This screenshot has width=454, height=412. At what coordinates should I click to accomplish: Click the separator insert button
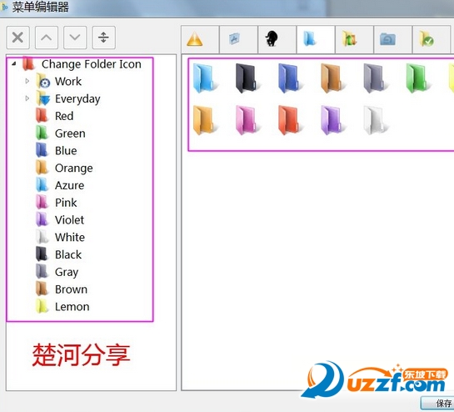pyautogui.click(x=103, y=38)
